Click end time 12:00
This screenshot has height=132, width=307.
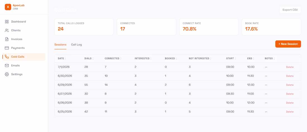pyautogui.click(x=251, y=103)
